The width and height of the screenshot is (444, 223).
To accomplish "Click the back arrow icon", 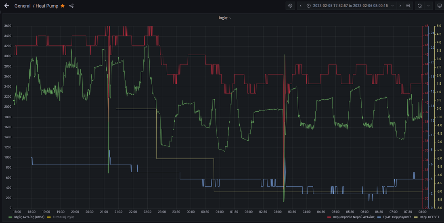I will (6, 6).
